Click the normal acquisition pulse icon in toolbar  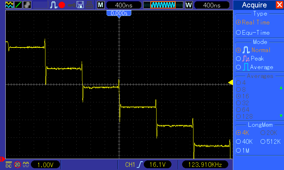coord(54,5)
